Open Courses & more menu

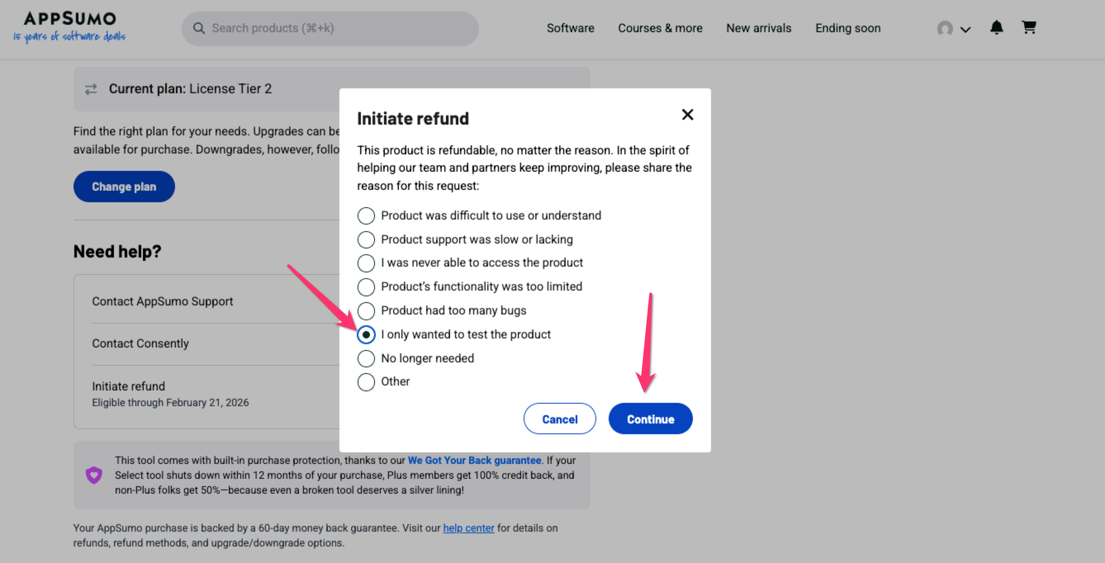[x=660, y=28]
